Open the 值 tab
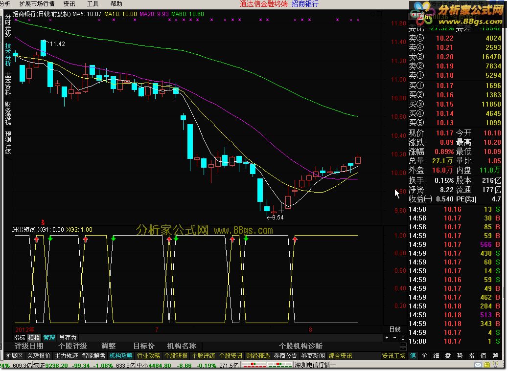Screen dimensions: 508x371 [484, 356]
